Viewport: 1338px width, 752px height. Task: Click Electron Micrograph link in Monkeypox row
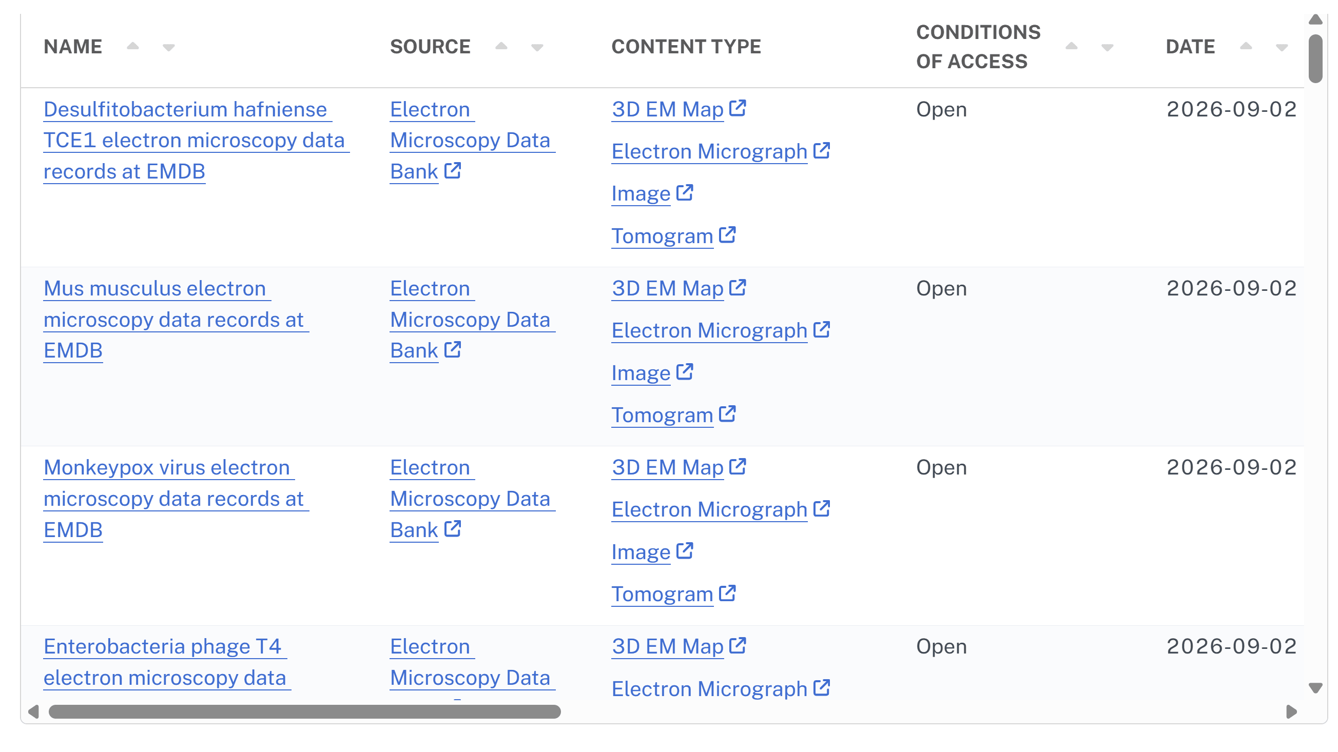[x=709, y=510]
